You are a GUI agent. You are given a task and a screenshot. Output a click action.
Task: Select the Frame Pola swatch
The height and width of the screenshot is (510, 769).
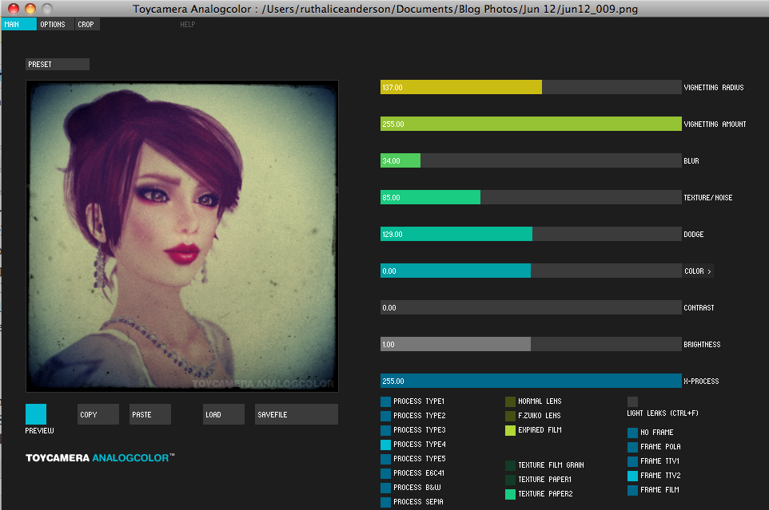633,447
